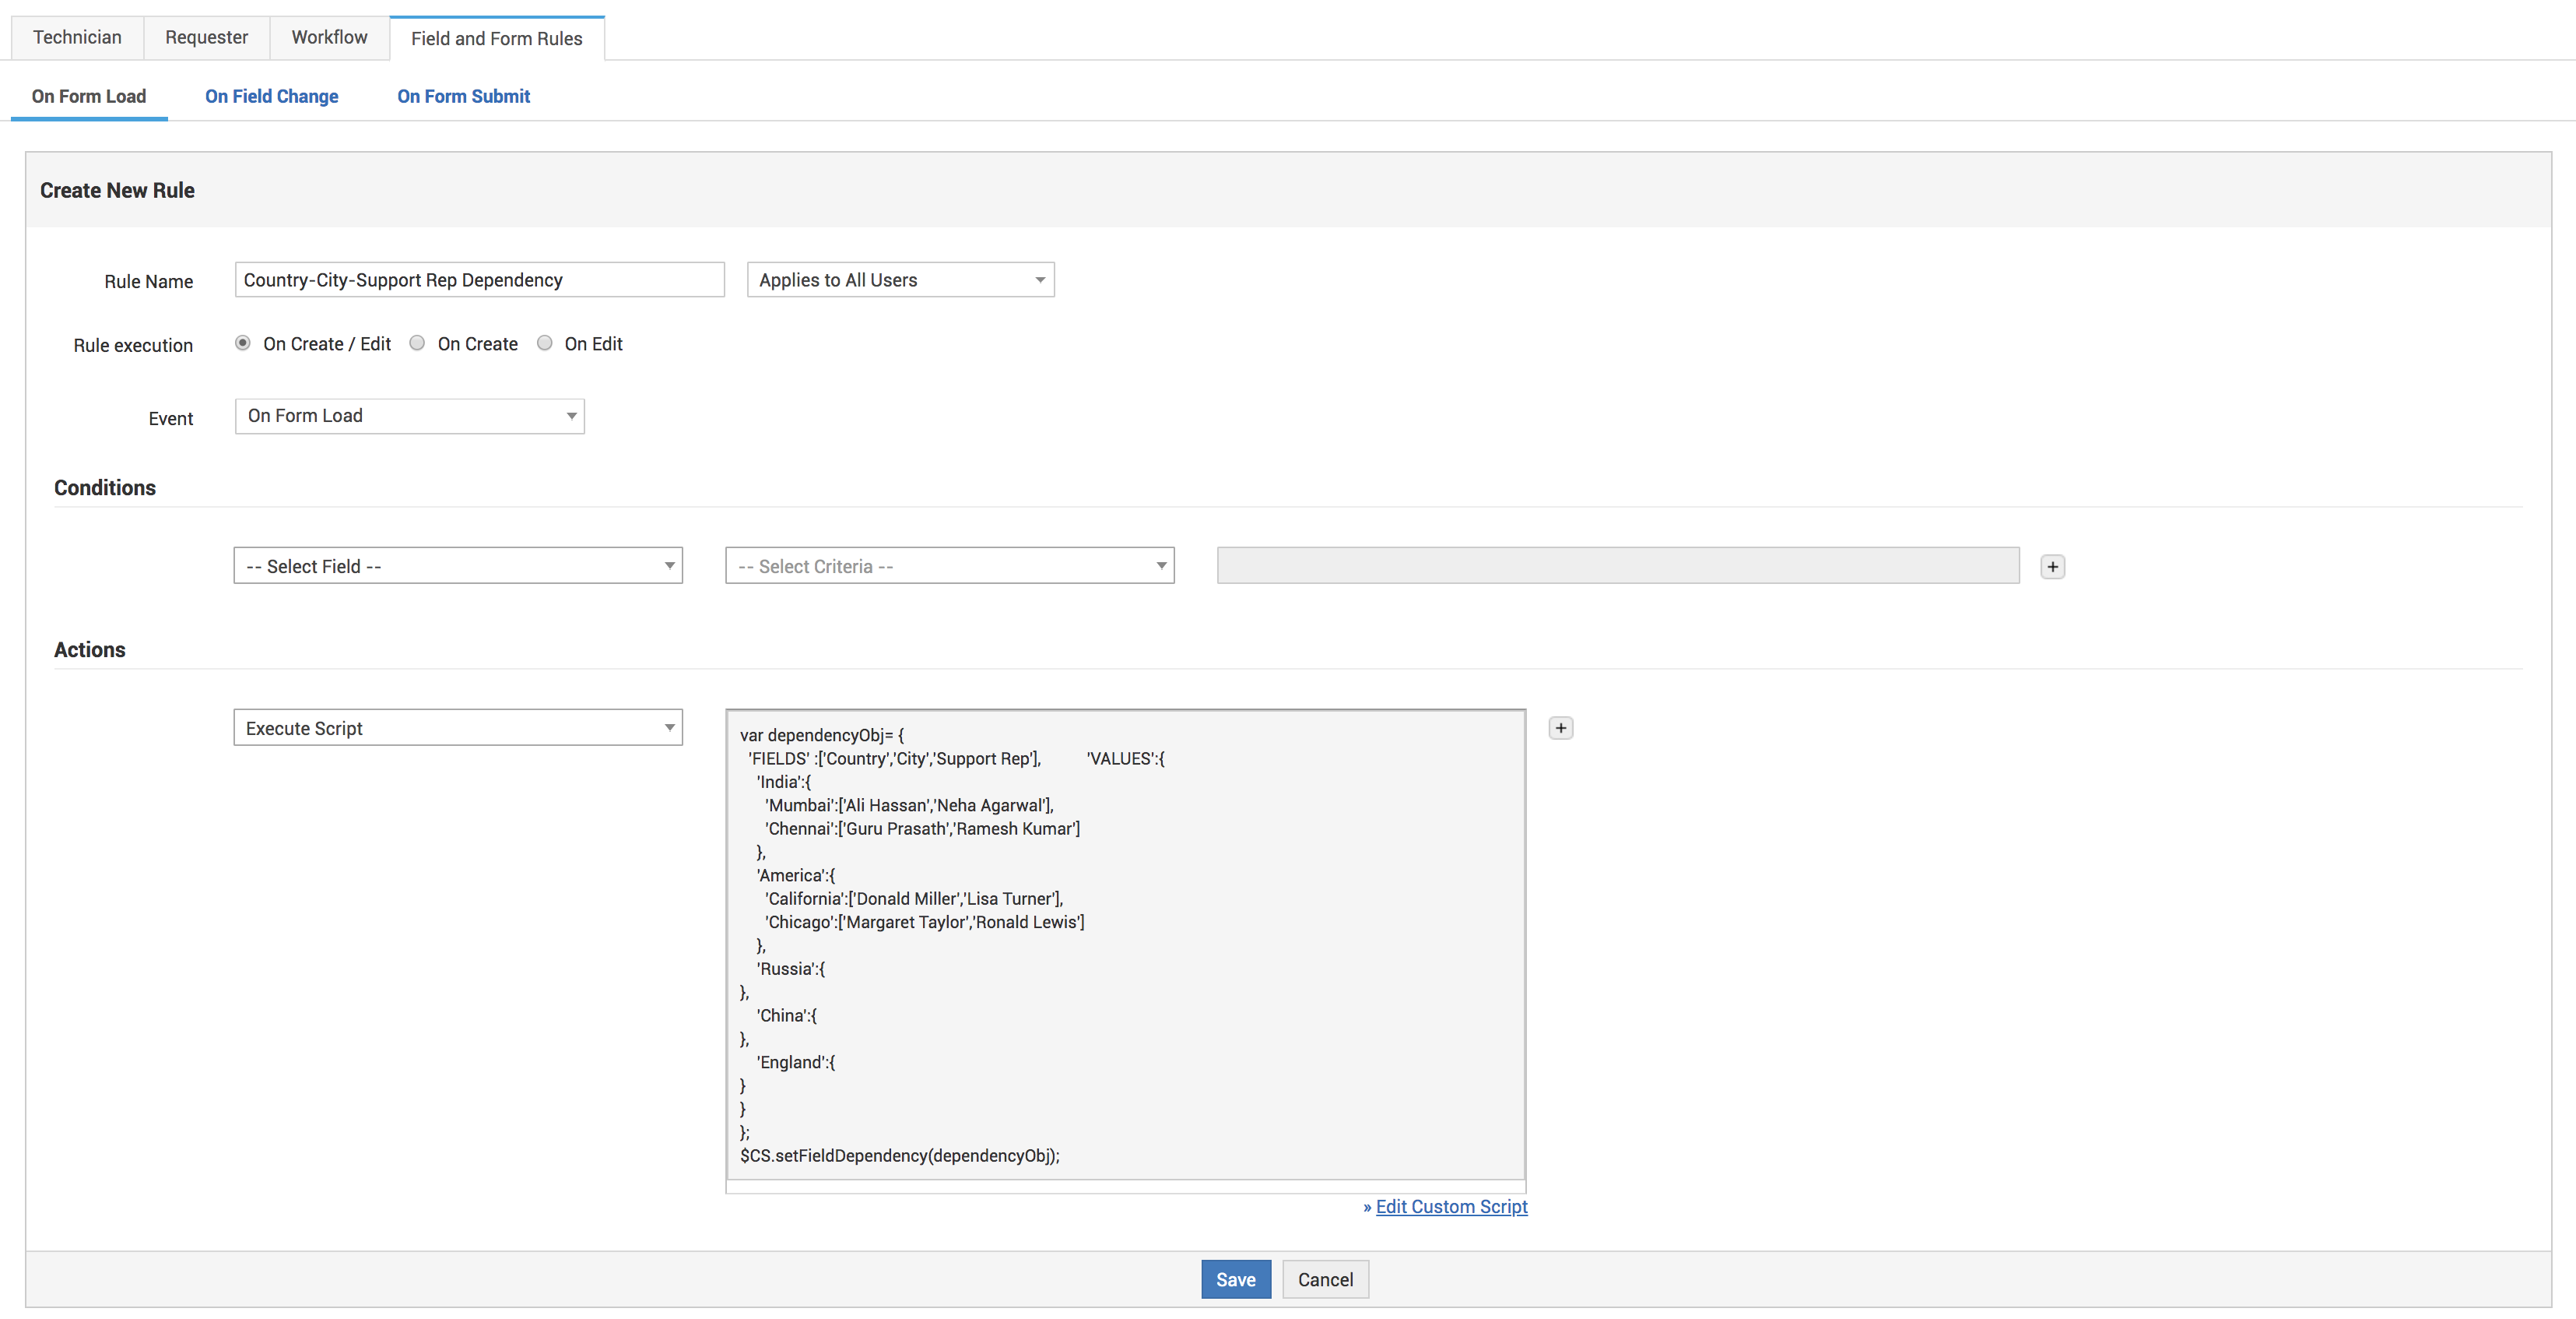Click the Cancel button

point(1325,1279)
